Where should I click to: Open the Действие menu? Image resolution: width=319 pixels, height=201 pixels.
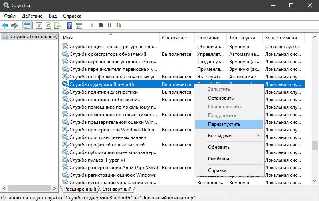click(x=32, y=16)
